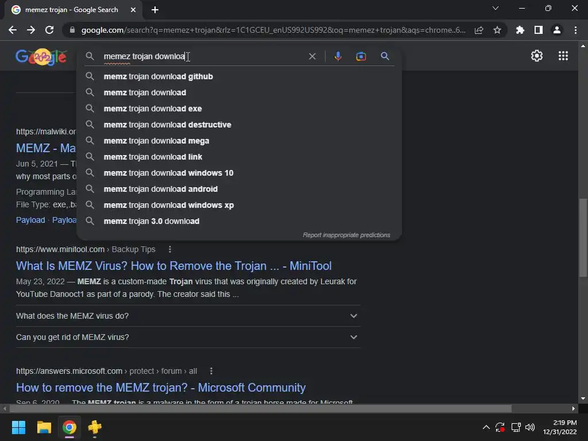Select suggestion 'memz trojan download windows xp'

coord(239,205)
